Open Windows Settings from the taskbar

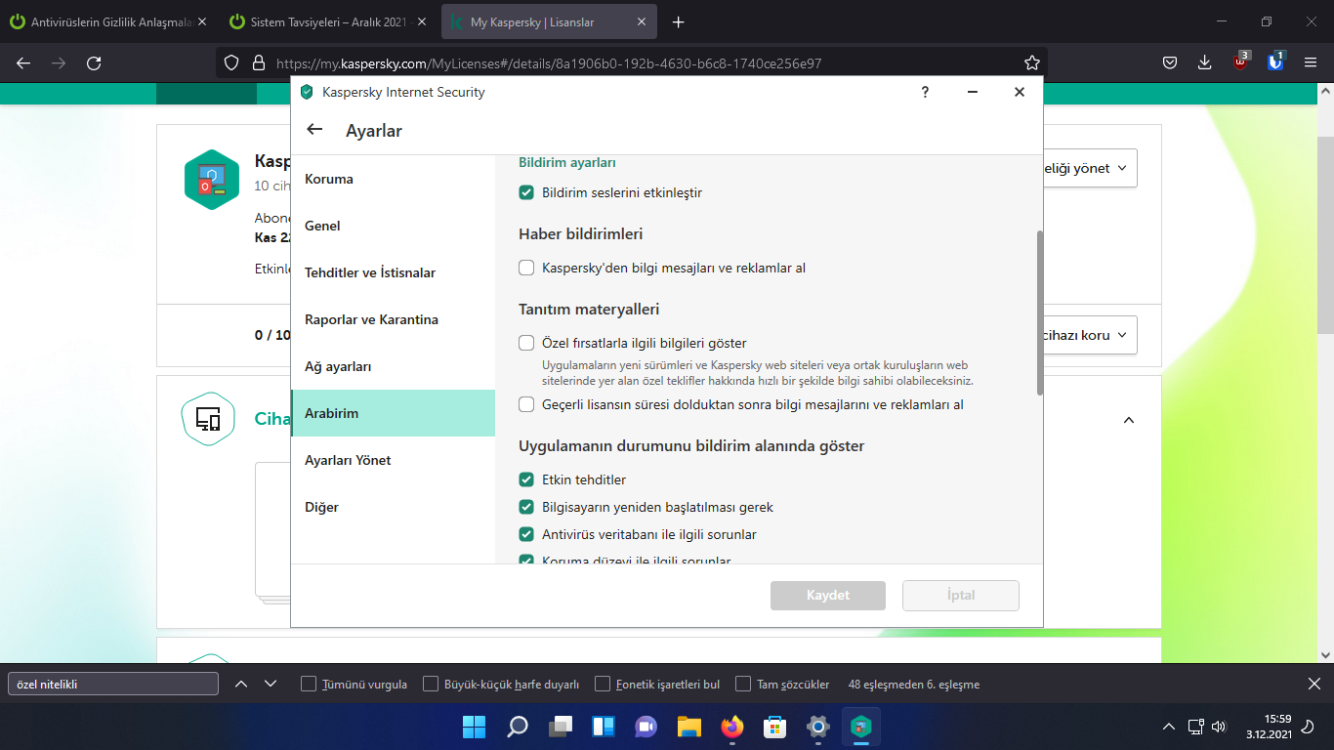pyautogui.click(x=818, y=727)
